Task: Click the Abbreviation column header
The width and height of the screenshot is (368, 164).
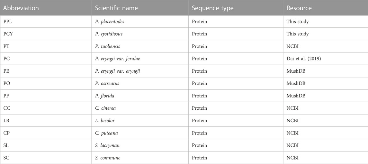Action: point(21,8)
